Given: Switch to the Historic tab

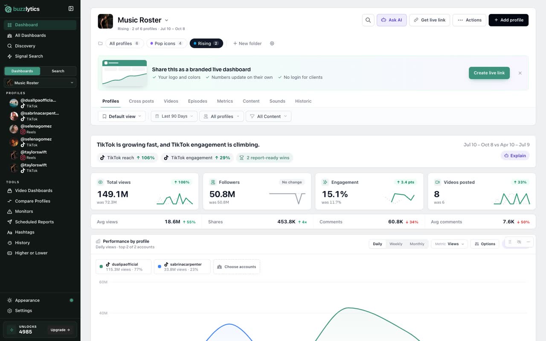Looking at the screenshot, I should tap(303, 101).
